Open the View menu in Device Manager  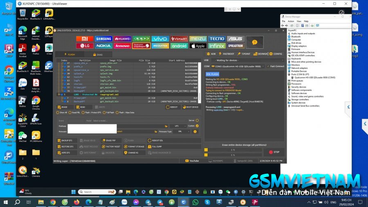299,21
